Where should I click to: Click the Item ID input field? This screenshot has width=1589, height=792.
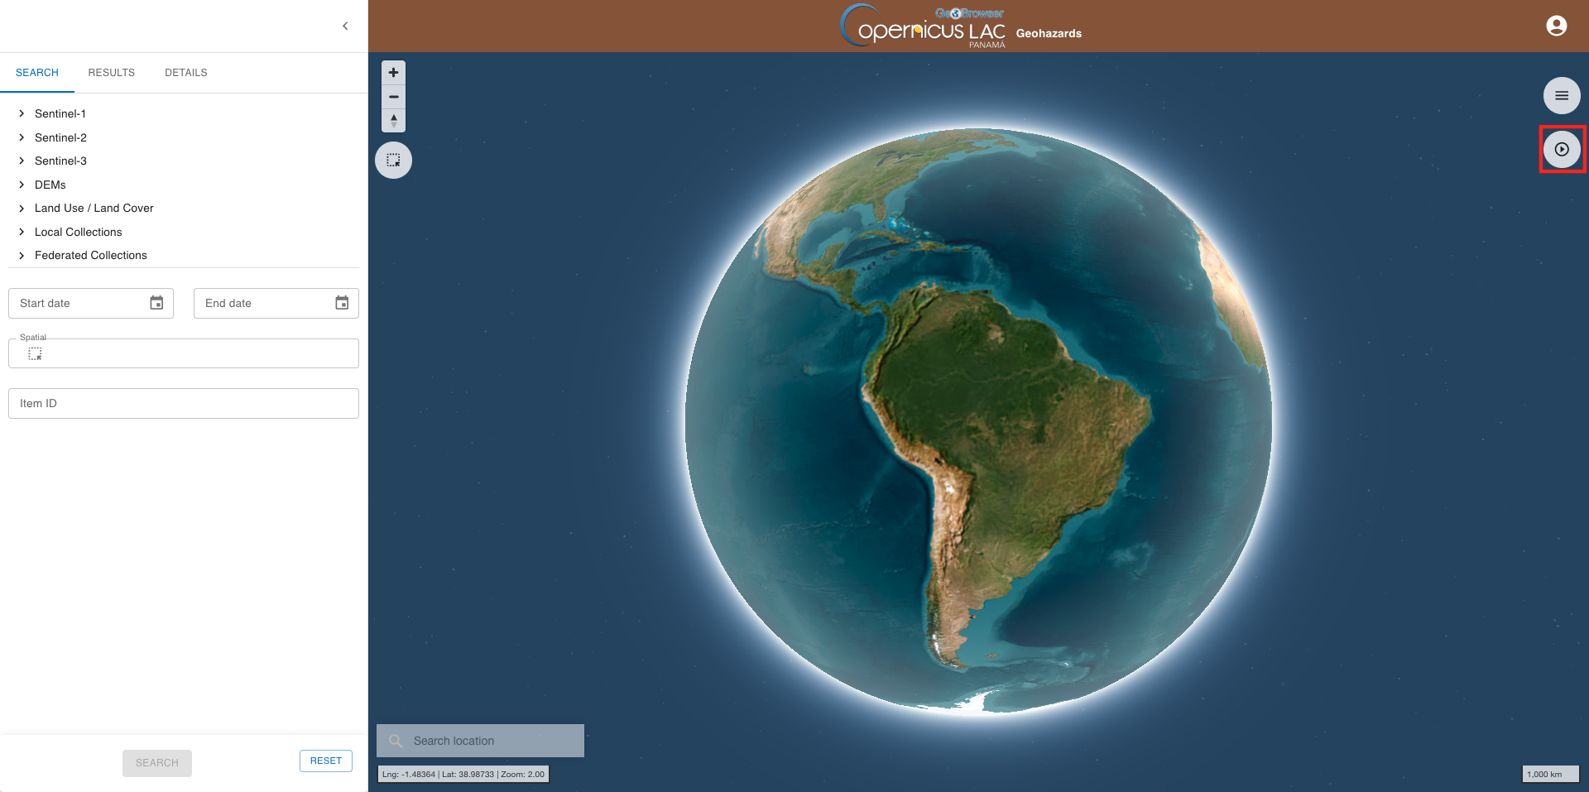pyautogui.click(x=184, y=404)
